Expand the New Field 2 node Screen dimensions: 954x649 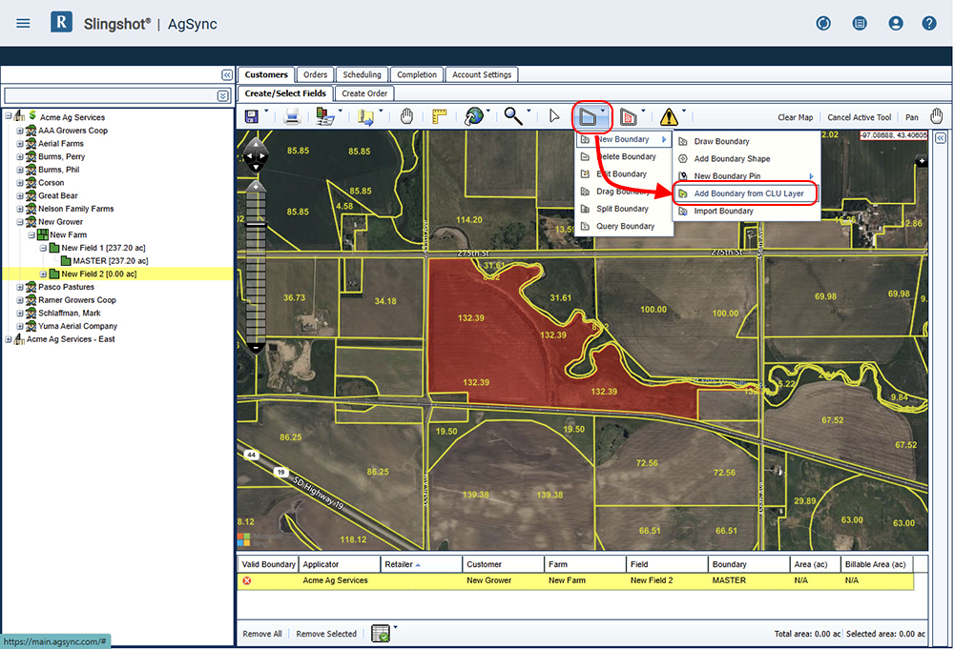(43, 274)
